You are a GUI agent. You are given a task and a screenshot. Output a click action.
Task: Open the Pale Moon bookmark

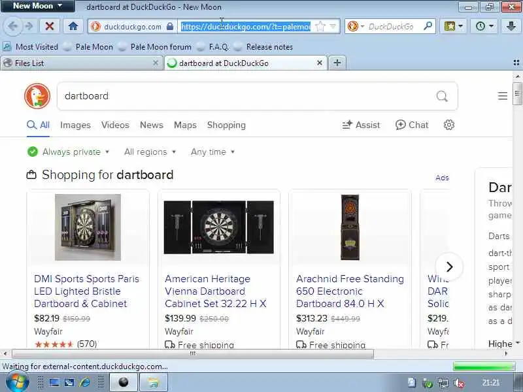click(x=88, y=47)
